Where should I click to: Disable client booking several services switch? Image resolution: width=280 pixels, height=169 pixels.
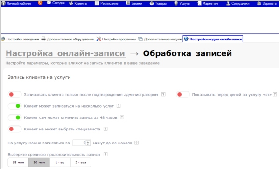[x=14, y=106]
